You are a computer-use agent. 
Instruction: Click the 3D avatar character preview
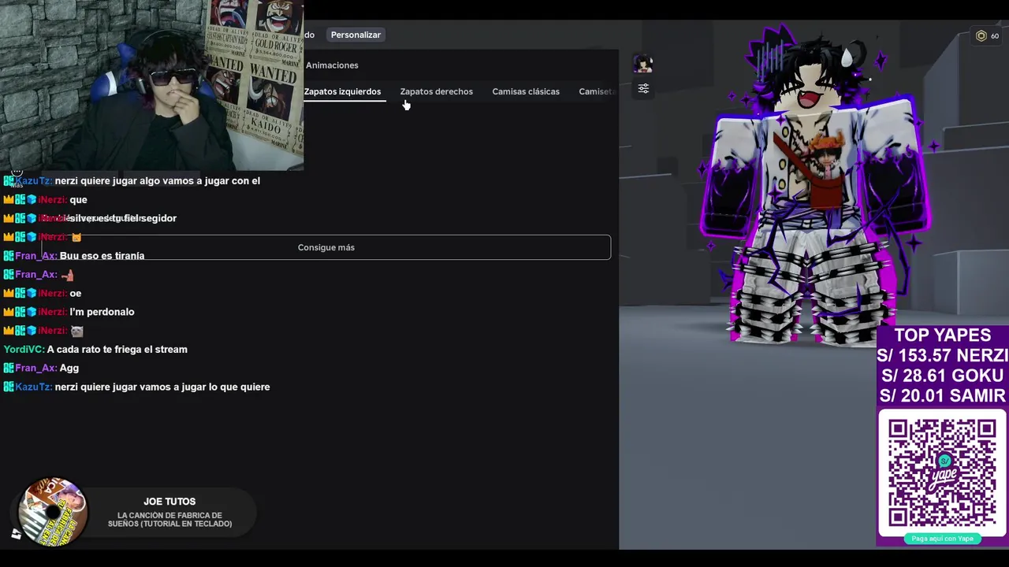(x=812, y=189)
